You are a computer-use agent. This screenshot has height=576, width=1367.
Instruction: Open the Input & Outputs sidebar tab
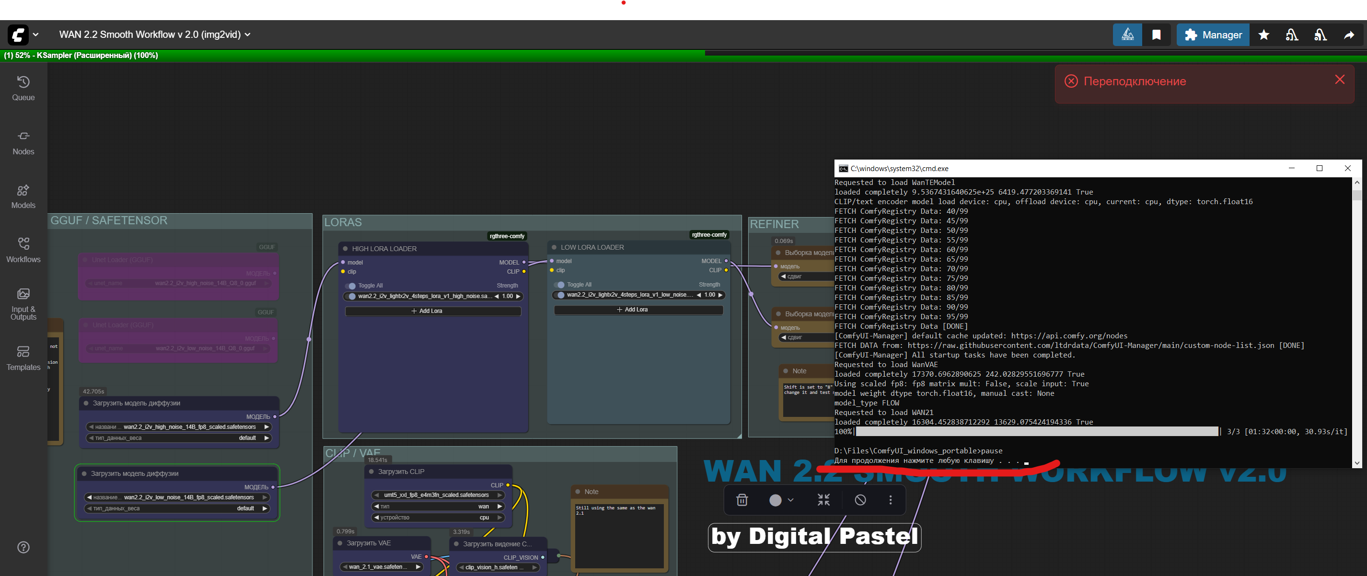(23, 304)
